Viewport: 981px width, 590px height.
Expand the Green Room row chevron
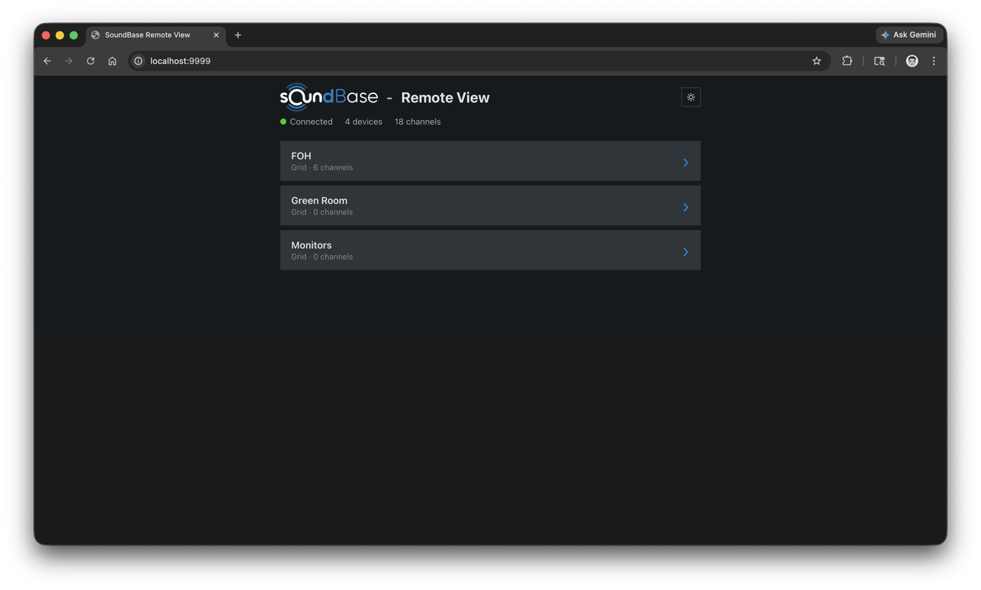click(685, 207)
